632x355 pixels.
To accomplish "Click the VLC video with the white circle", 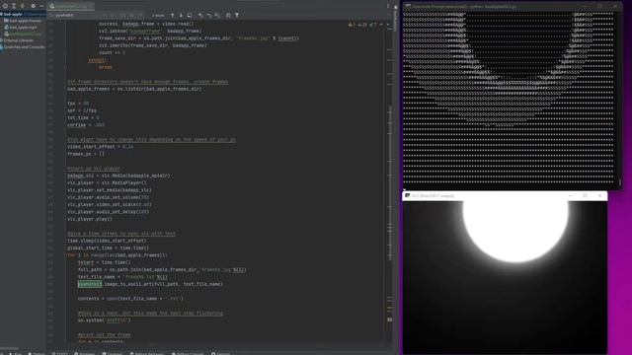I will pos(505,278).
